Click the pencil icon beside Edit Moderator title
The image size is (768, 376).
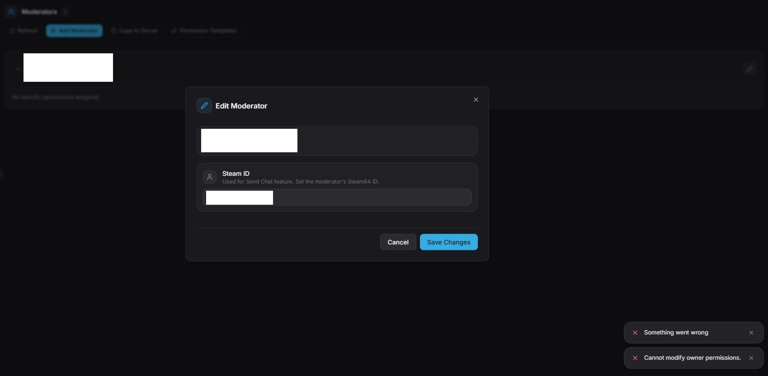tap(204, 106)
